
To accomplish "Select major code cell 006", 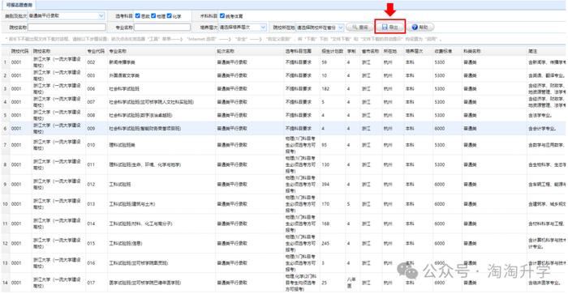I will click(x=91, y=88).
